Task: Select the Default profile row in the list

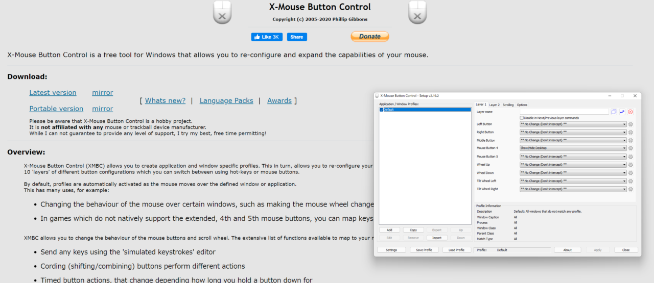Action: [425, 110]
